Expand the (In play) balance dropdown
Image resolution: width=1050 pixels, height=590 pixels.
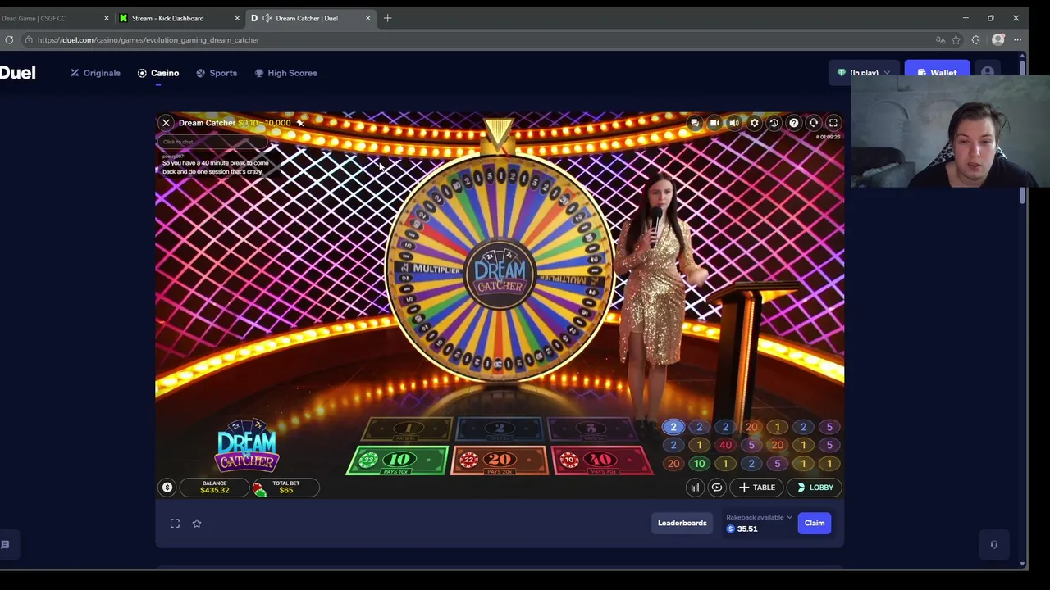[x=864, y=73]
